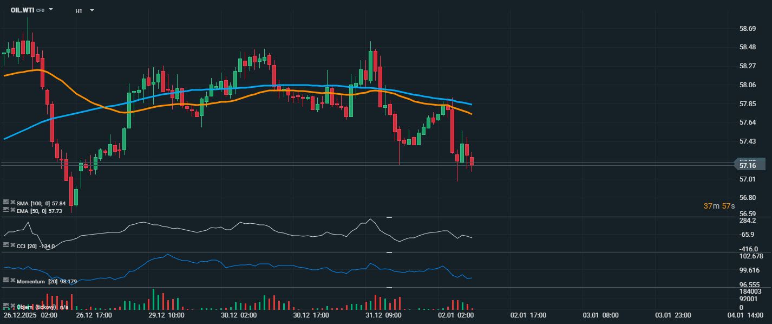Remove the EMA indicator with X icon

pos(12,210)
